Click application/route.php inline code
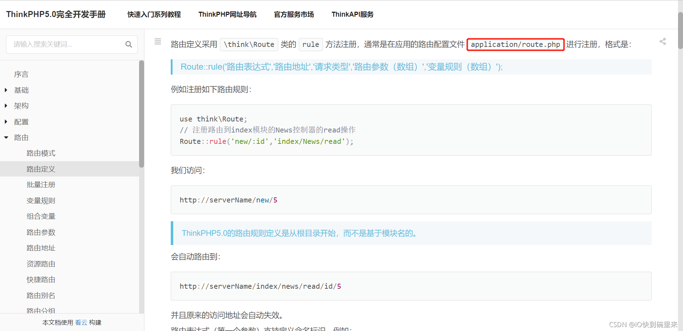The width and height of the screenshot is (683, 331). click(515, 44)
